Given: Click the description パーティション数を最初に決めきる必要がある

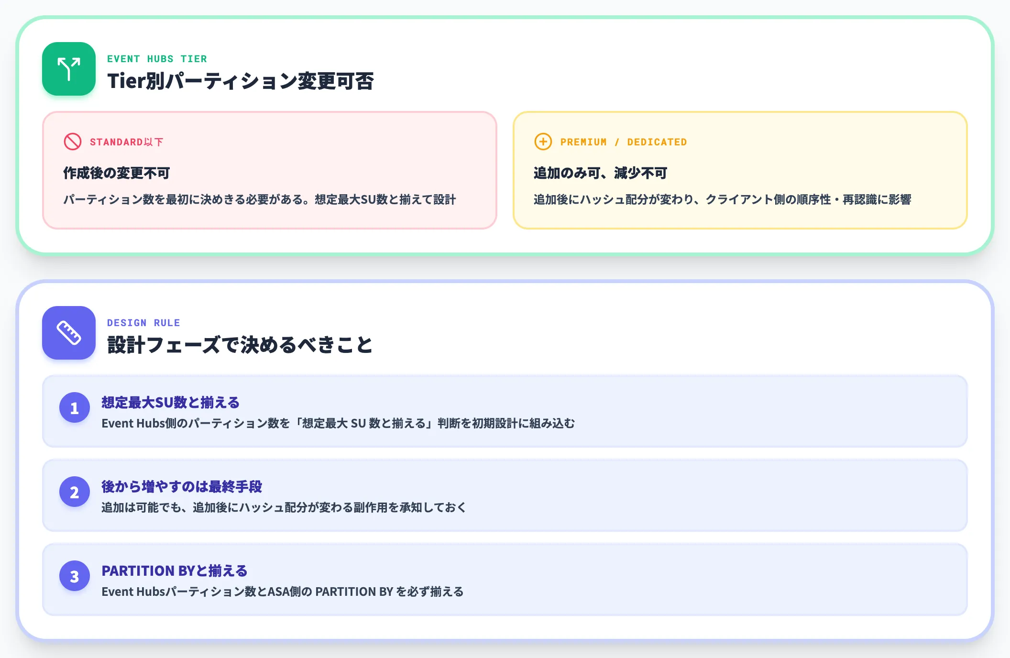Looking at the screenshot, I should click(260, 199).
